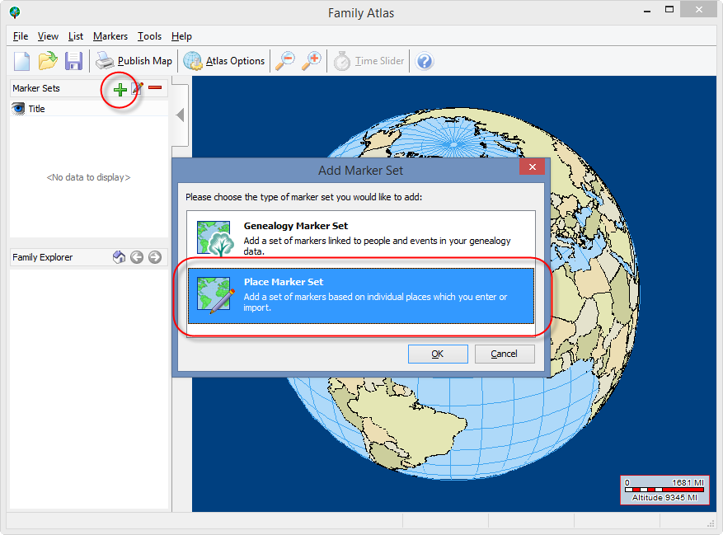Save using the floppy disk icon
The width and height of the screenshot is (723, 535).
click(73, 61)
